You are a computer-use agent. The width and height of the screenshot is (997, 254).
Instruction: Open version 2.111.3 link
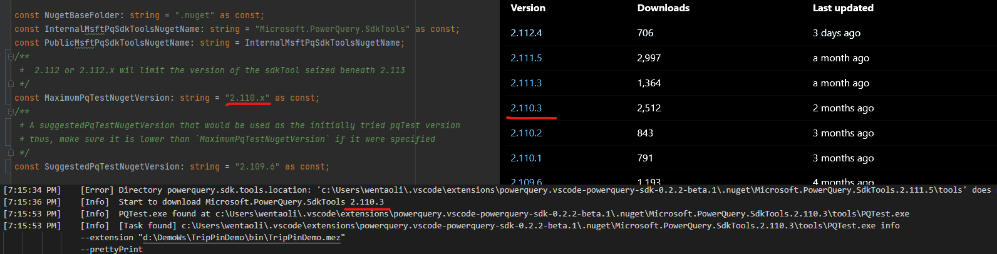pyautogui.click(x=526, y=83)
